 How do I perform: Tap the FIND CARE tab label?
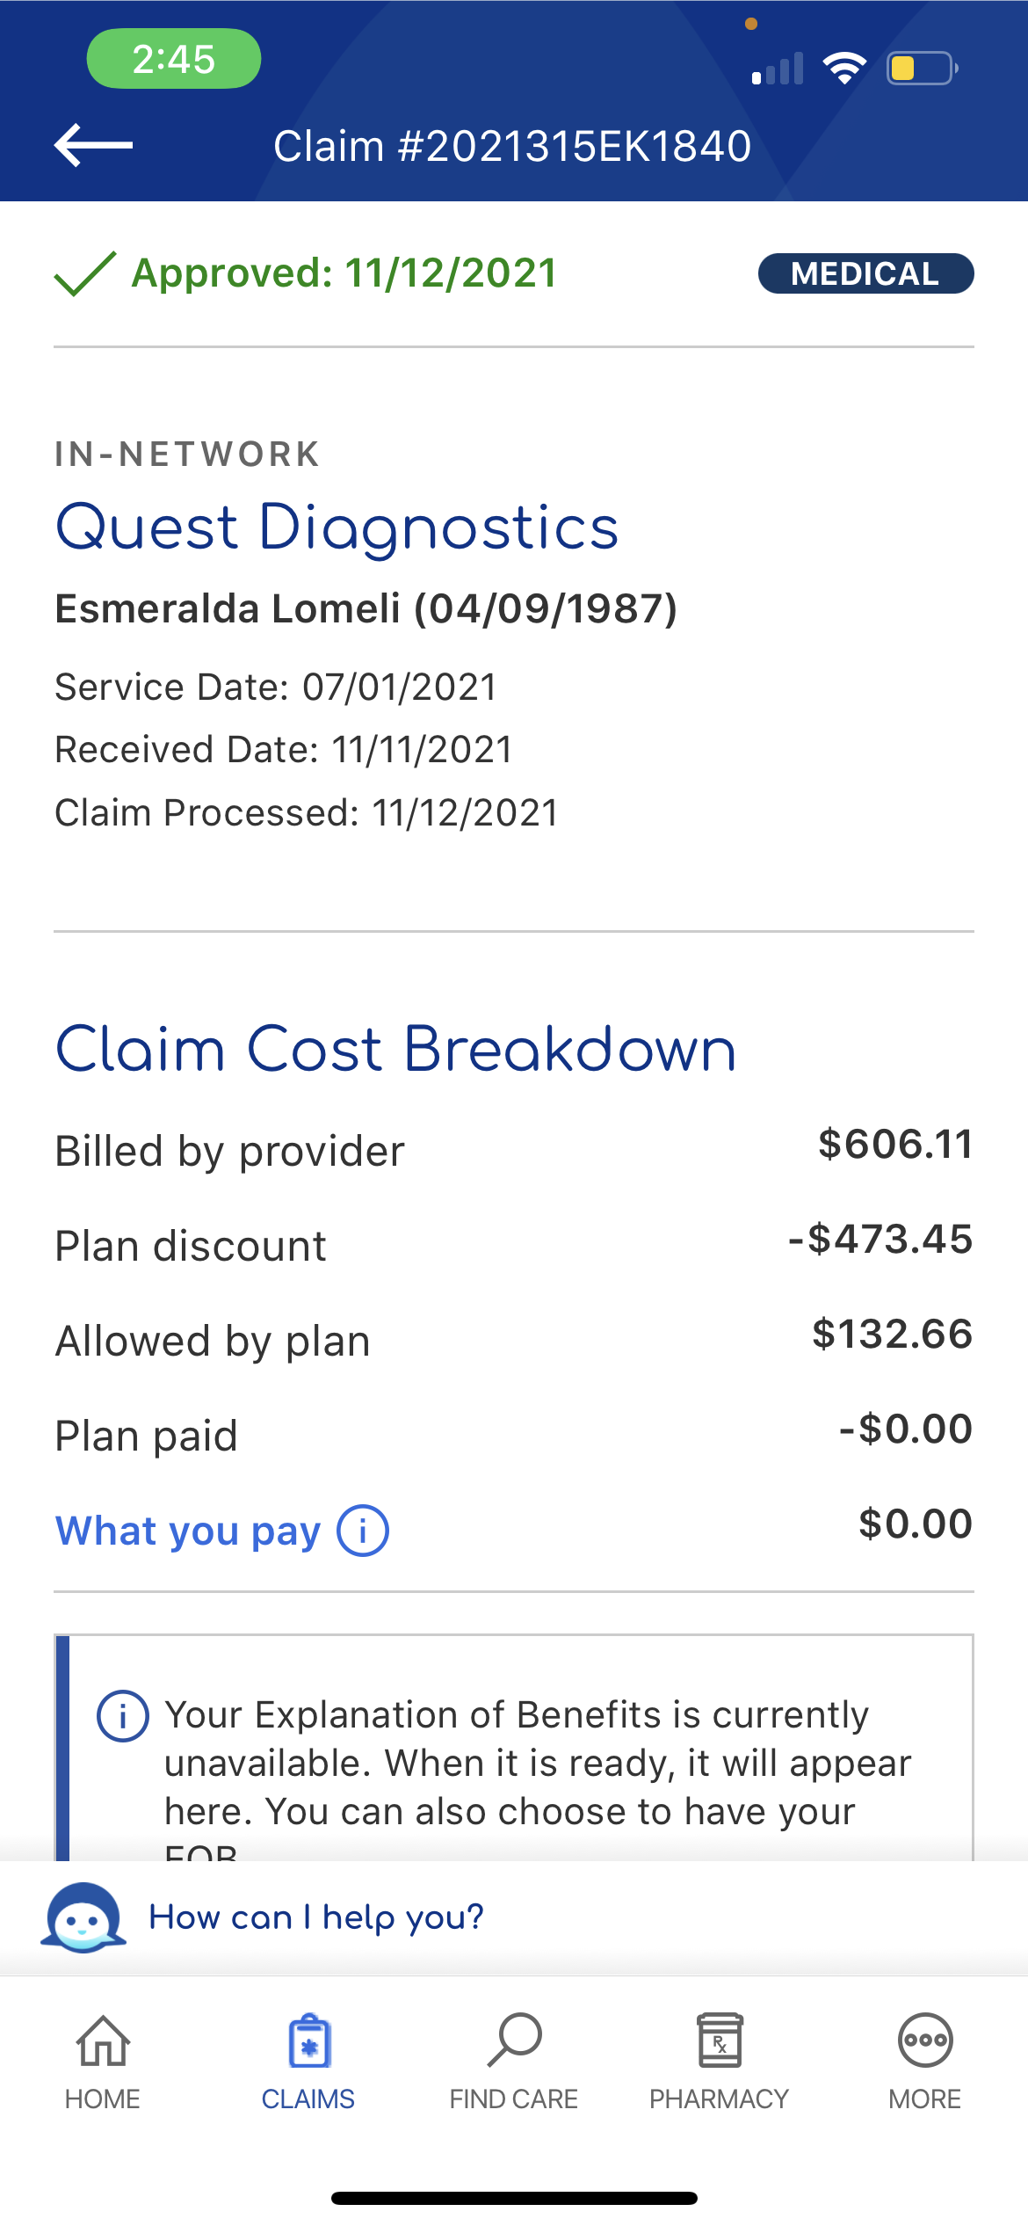click(x=514, y=2099)
